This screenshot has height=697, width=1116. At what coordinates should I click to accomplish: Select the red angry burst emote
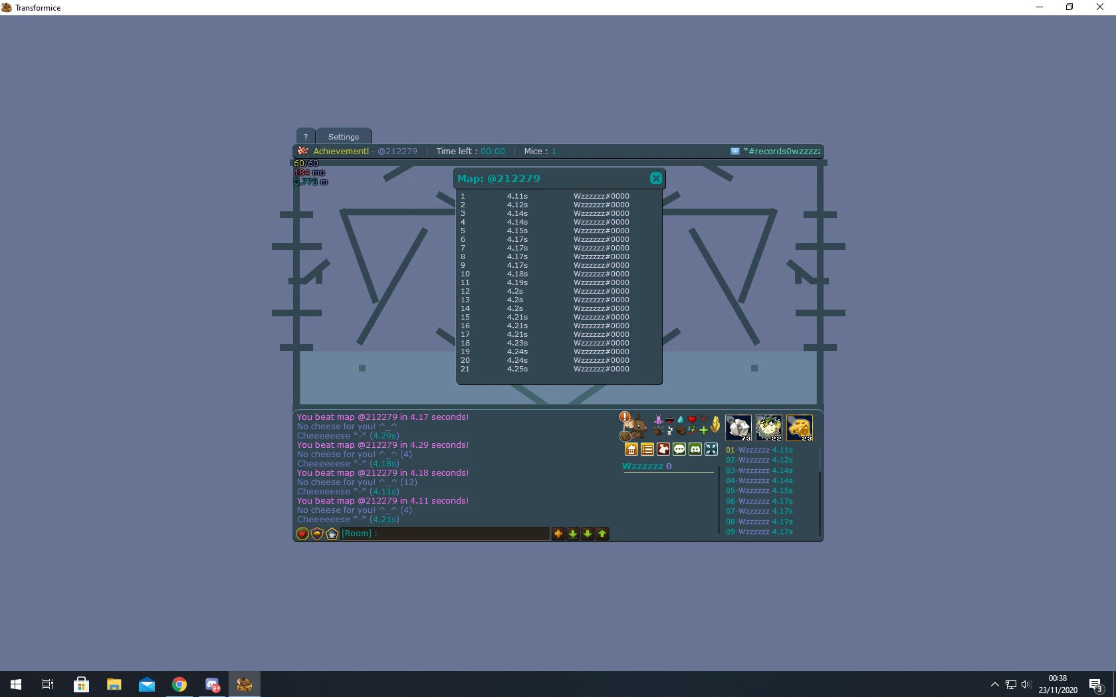pyautogui.click(x=703, y=419)
